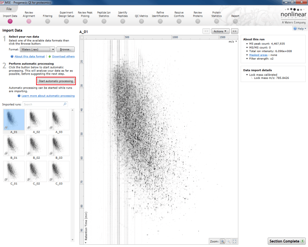Open the Masked areas link

(258, 55)
